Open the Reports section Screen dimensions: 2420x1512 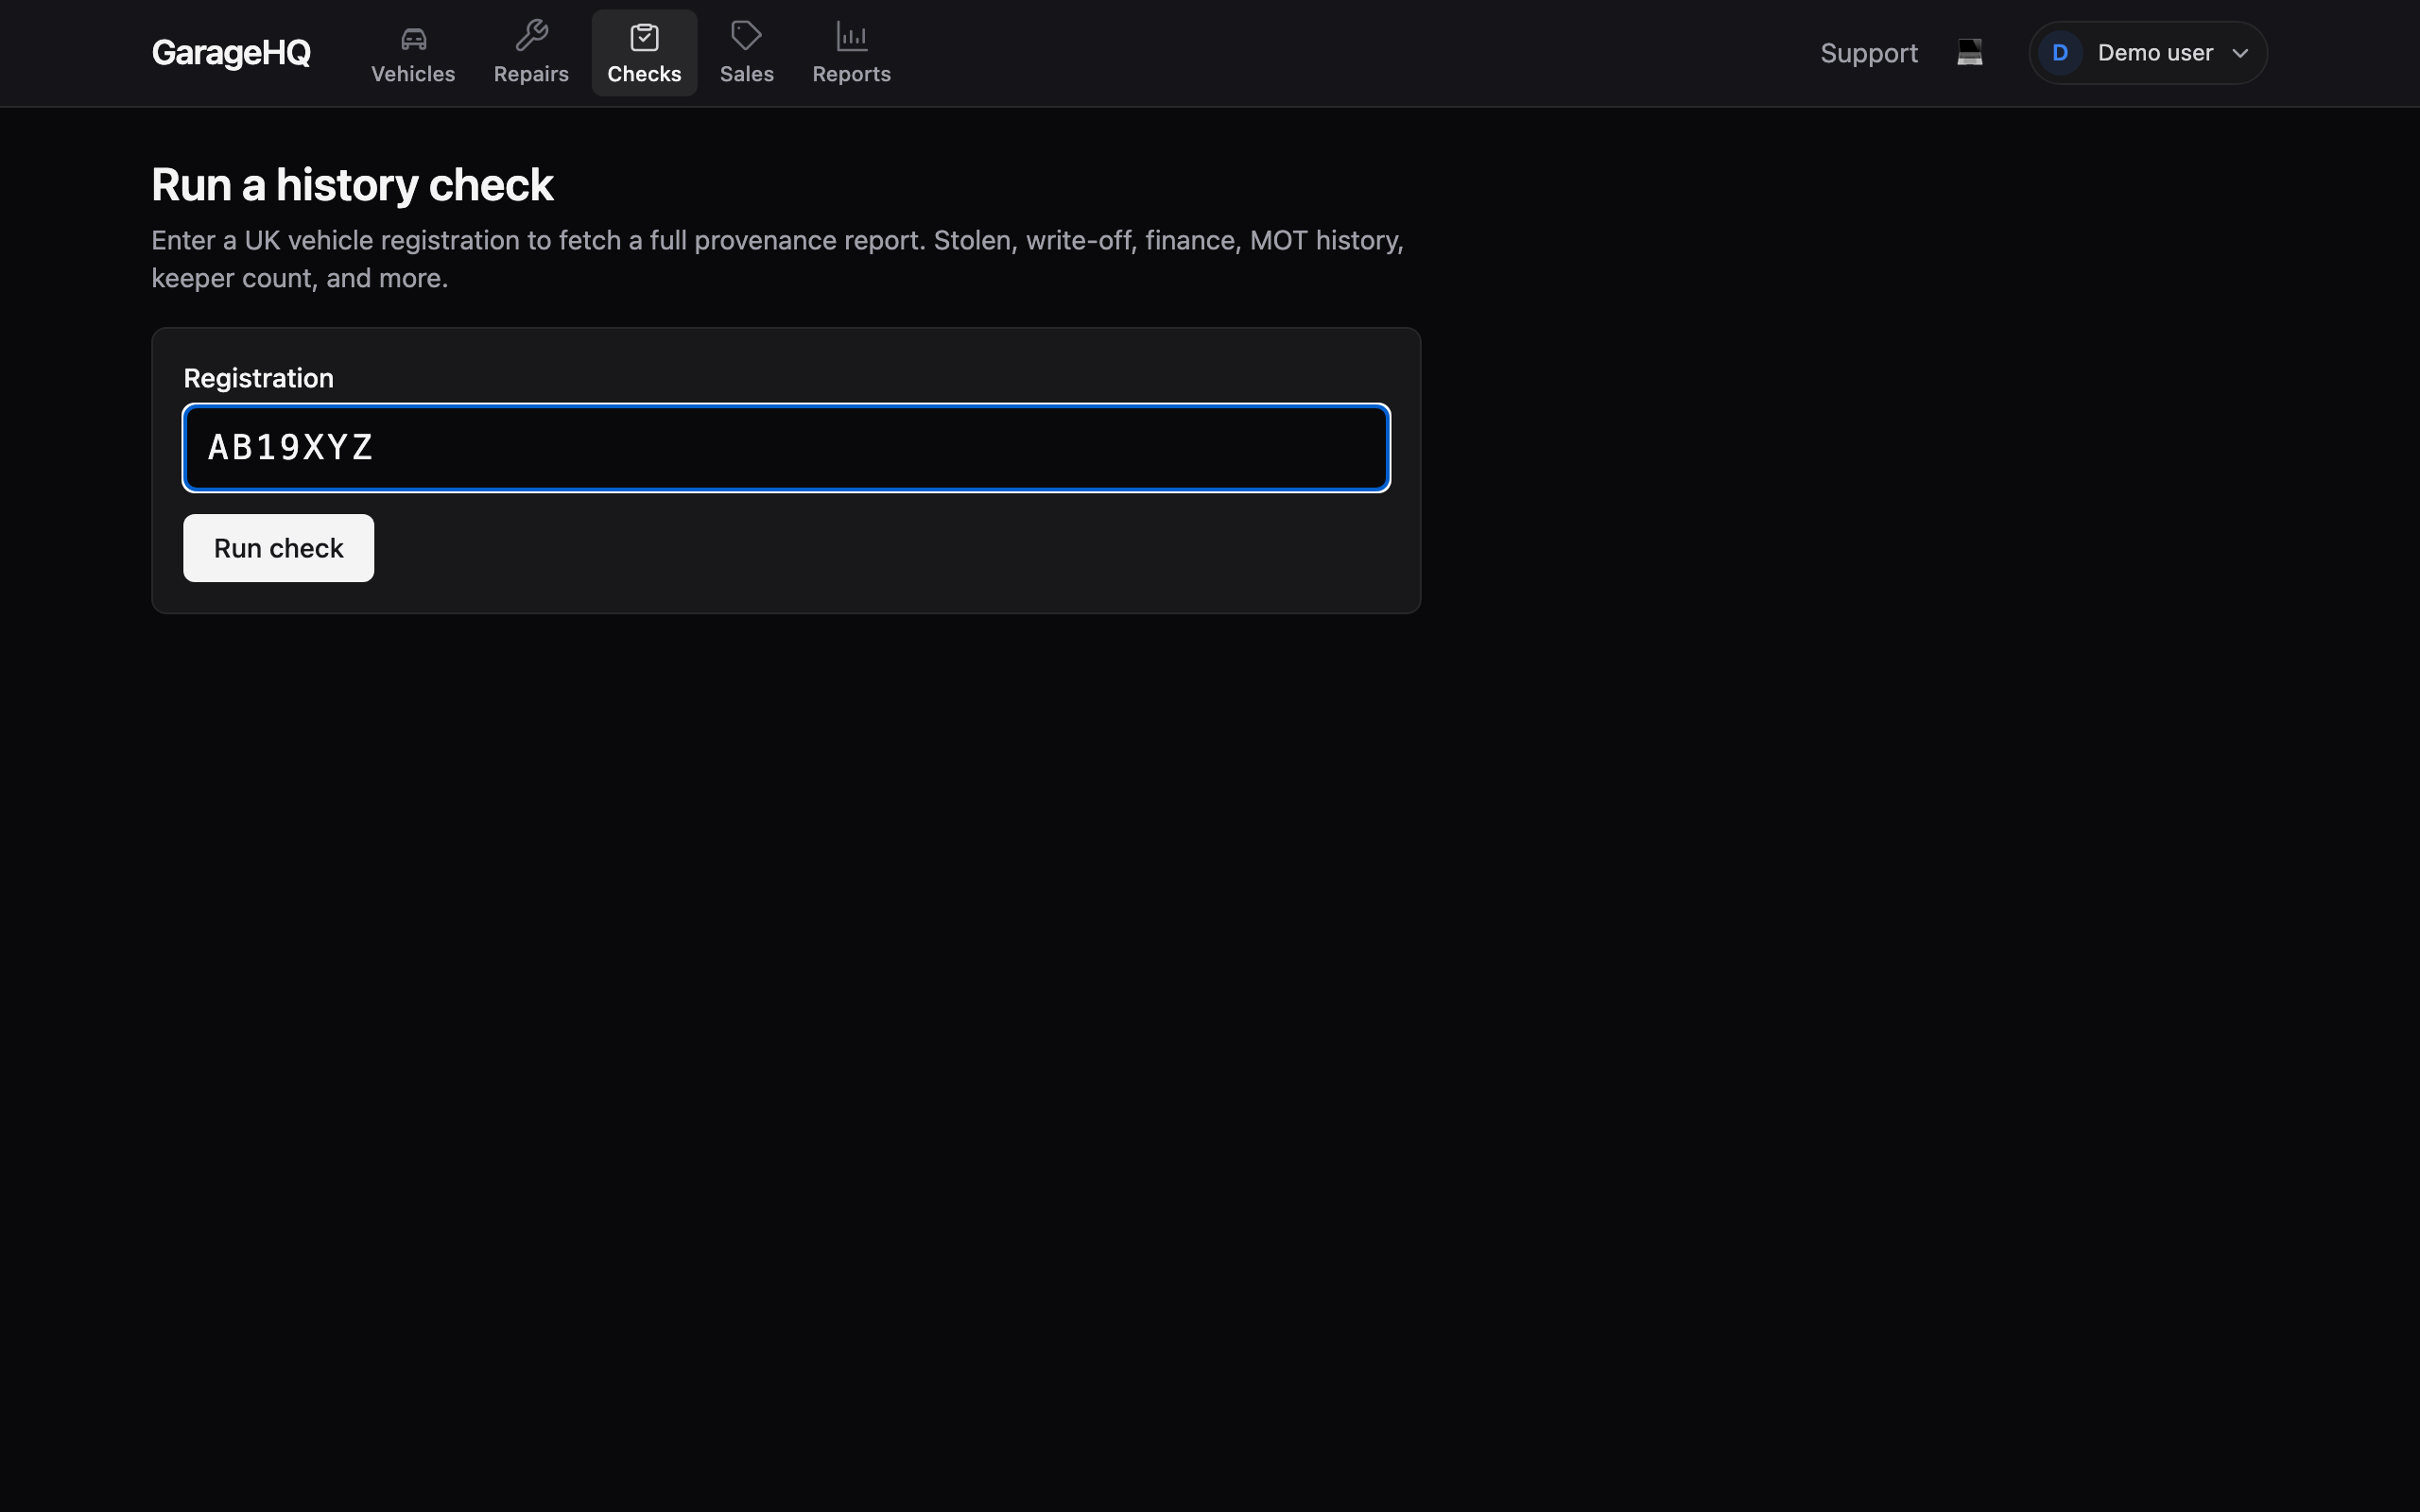point(851,53)
